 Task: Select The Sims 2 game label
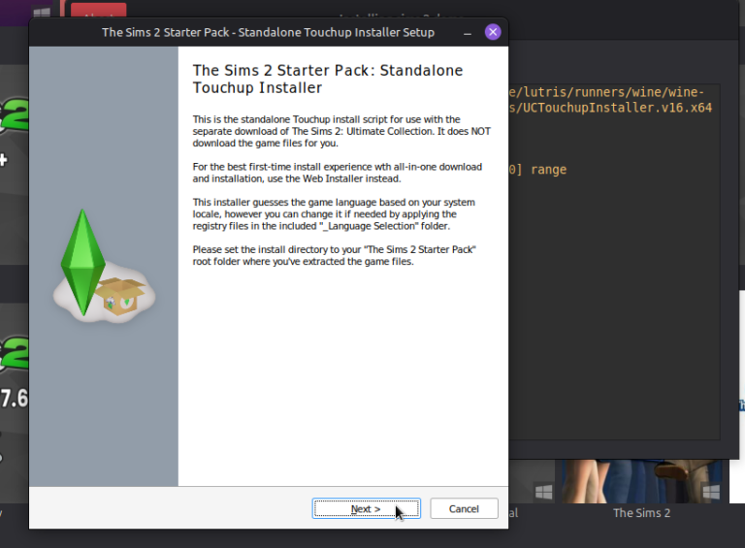pos(641,513)
